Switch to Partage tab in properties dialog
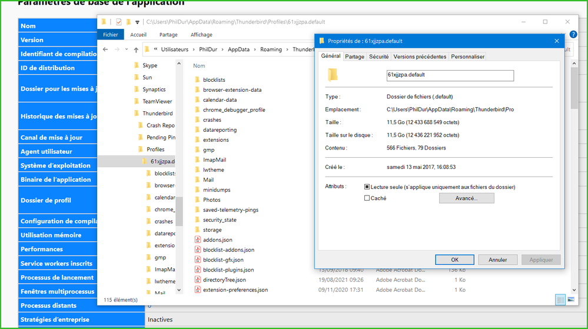The width and height of the screenshot is (588, 329). [354, 57]
